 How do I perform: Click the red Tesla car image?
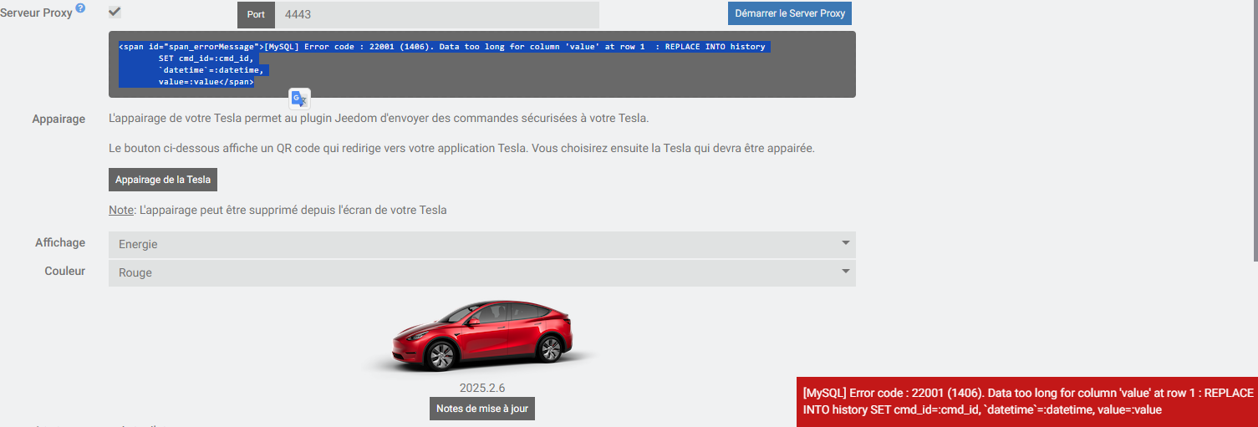[481, 337]
